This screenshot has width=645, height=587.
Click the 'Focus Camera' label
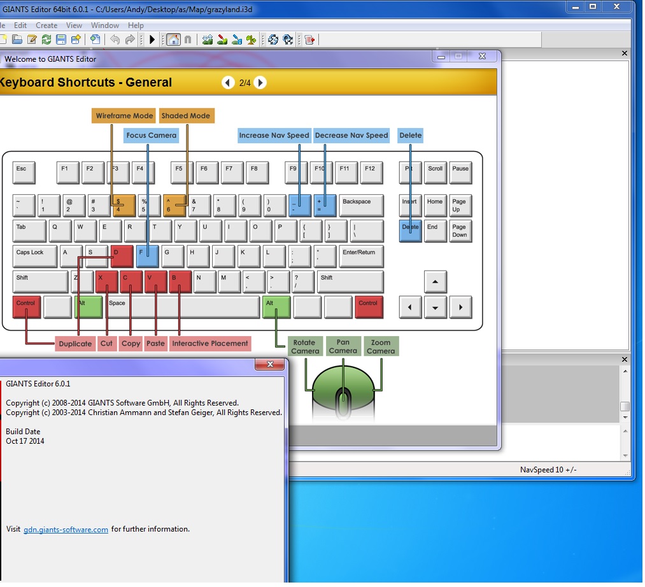[151, 136]
